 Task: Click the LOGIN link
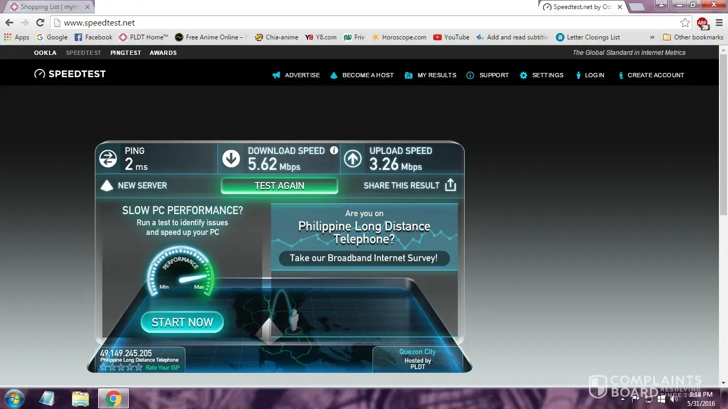click(589, 75)
